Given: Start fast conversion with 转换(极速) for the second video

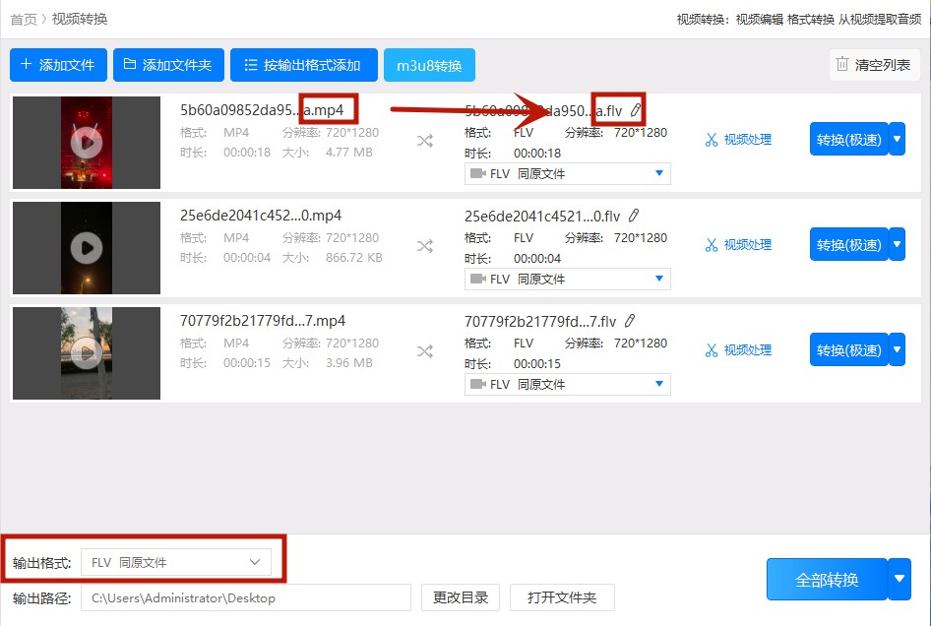Looking at the screenshot, I should tap(848, 244).
